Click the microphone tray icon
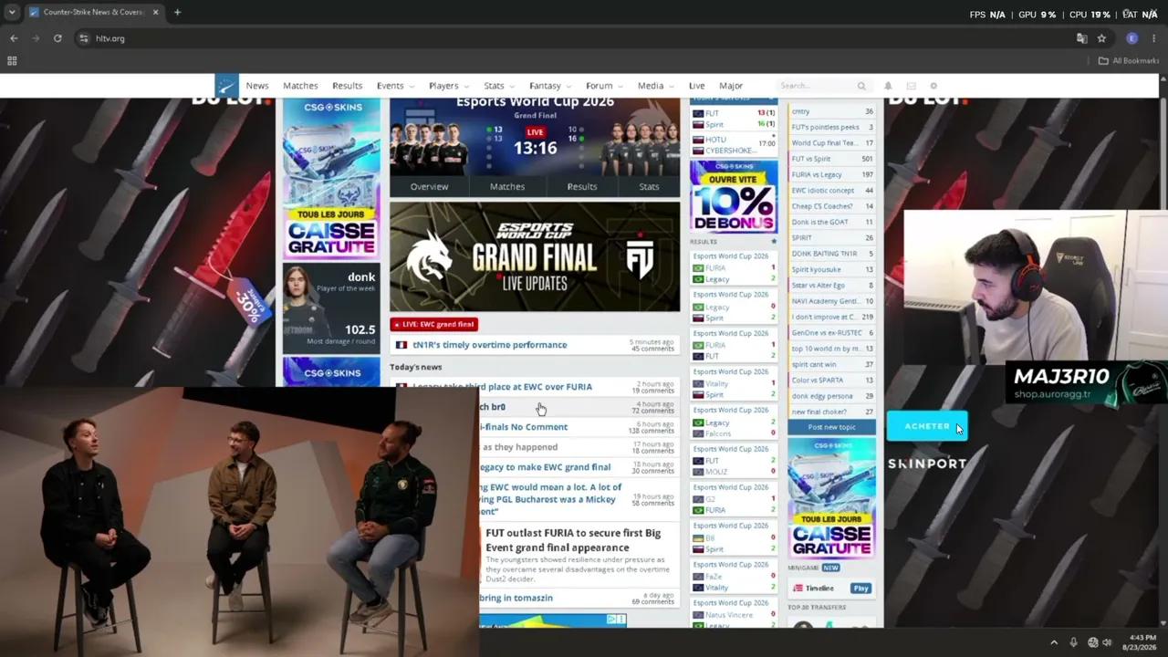Viewport: 1168px width, 657px height. [x=1073, y=642]
